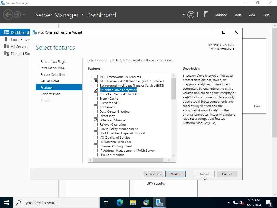277x208 pixels.
Task: Check the Failover Clustering checkbox
Action: pos(96,125)
